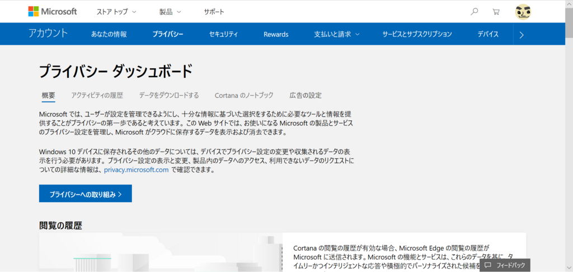This screenshot has width=573, height=272.
Task: Open Rewards section
Action: pyautogui.click(x=276, y=34)
